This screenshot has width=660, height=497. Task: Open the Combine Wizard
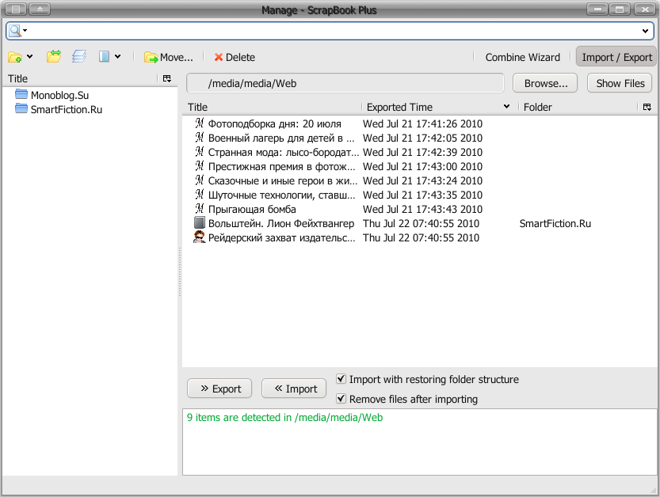(522, 57)
